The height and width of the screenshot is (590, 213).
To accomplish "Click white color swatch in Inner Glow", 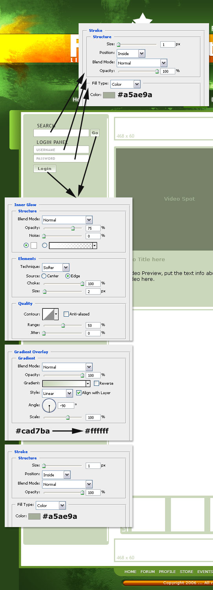I will coord(34,245).
